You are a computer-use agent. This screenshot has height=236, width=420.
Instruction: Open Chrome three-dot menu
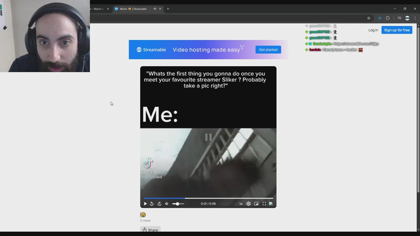pyautogui.click(x=415, y=18)
